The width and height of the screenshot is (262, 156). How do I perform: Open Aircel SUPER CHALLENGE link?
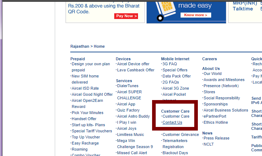[x=129, y=95]
